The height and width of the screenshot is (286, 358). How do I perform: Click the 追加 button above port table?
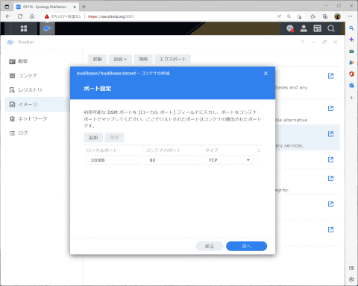tap(93, 138)
